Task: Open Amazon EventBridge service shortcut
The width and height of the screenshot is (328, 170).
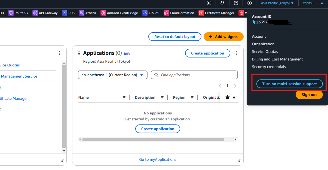Action: pyautogui.click(x=119, y=13)
